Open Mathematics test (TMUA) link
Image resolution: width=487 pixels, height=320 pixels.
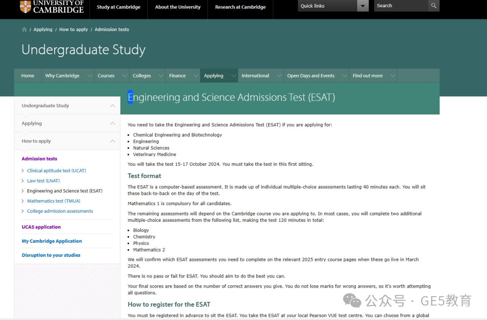coord(54,201)
